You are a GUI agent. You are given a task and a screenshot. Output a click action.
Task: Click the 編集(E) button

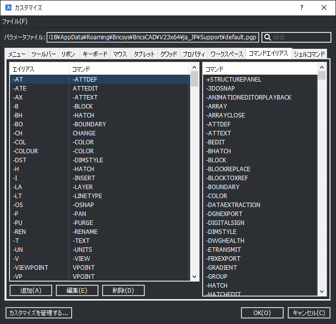click(77, 290)
